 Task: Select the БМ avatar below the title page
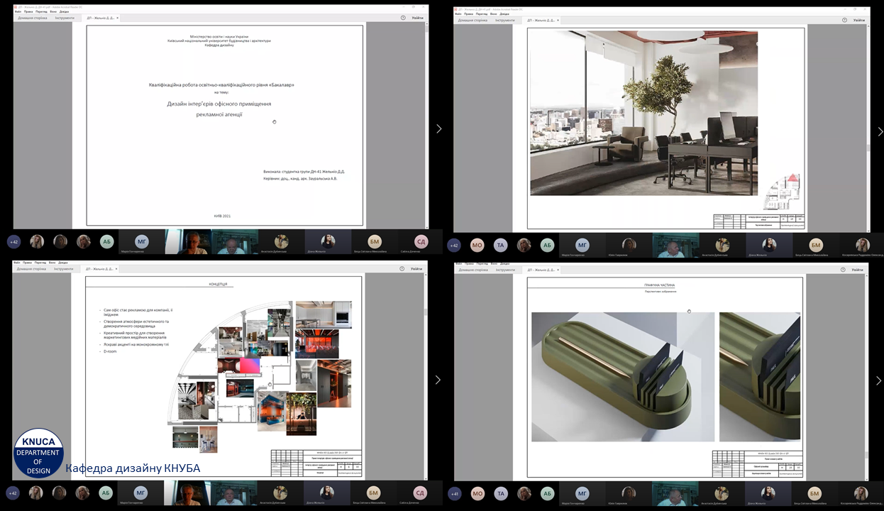(x=375, y=241)
